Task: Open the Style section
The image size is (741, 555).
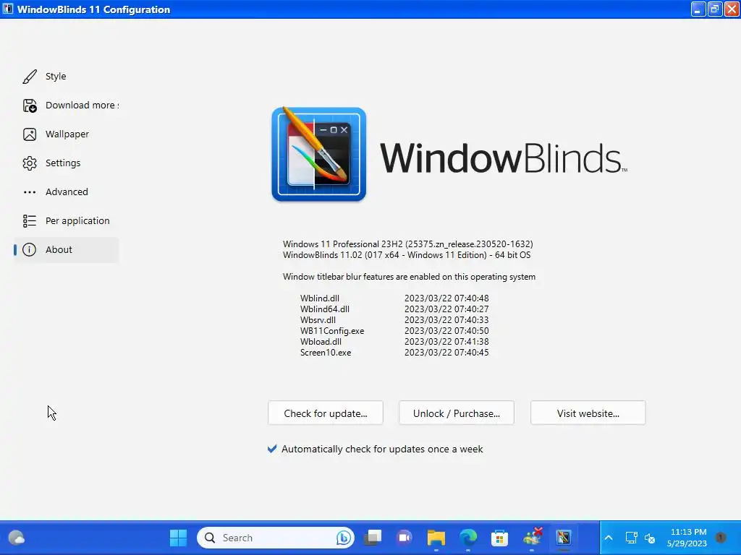Action: click(x=66, y=77)
